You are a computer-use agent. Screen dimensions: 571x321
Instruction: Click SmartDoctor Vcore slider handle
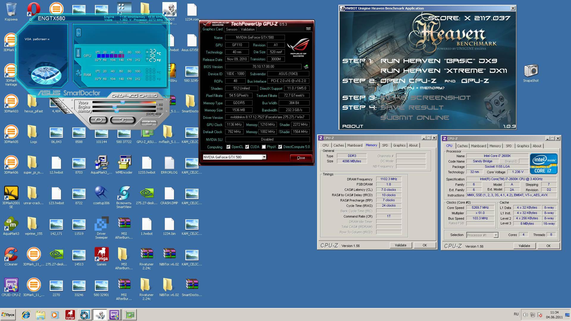[x=122, y=102]
